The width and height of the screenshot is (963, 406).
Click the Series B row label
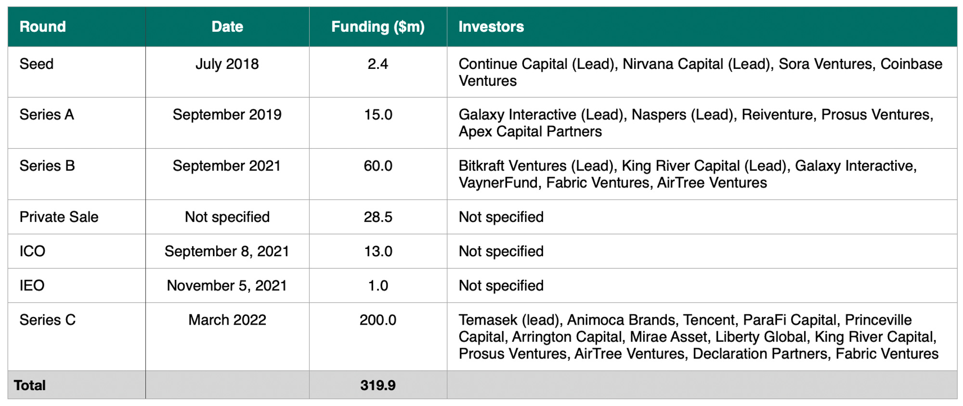pos(47,166)
